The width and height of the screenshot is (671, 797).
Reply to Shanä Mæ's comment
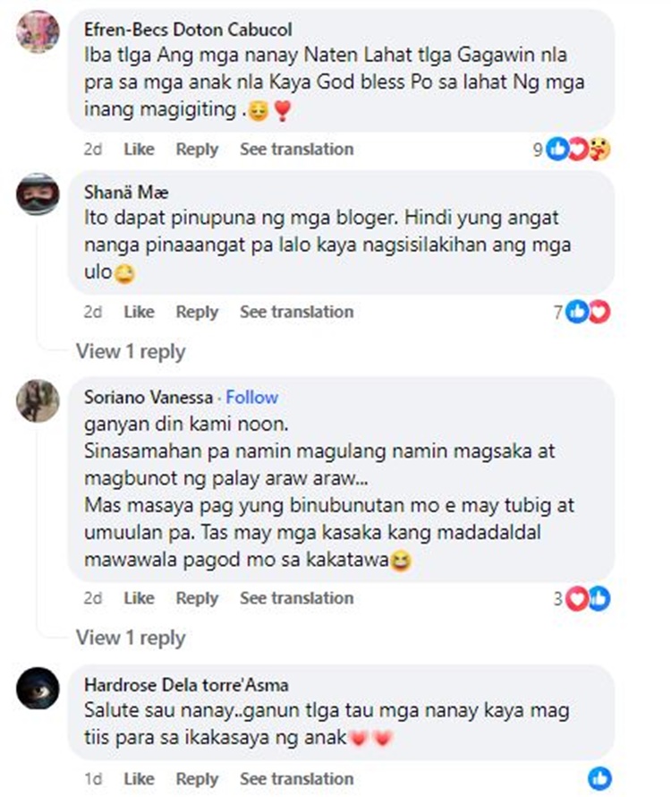(x=197, y=312)
